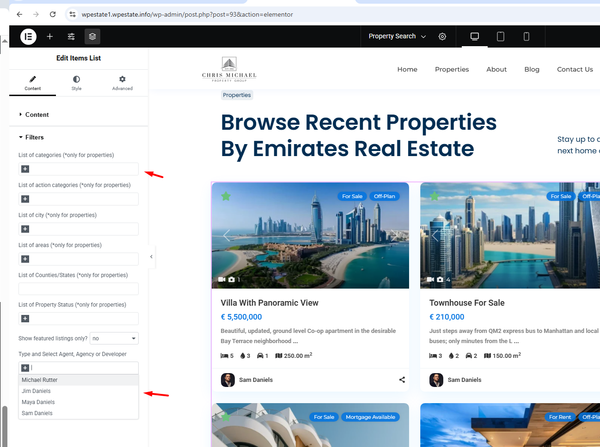This screenshot has width=600, height=447.
Task: Open Site Settings sliders icon
Action: click(x=71, y=36)
